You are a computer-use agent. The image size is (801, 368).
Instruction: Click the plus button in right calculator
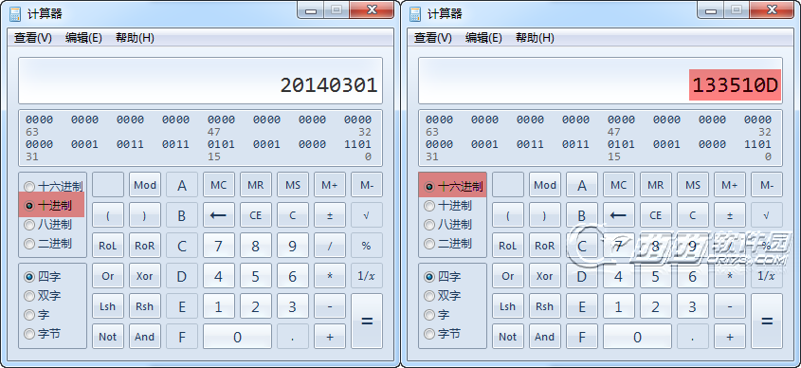tap(730, 337)
